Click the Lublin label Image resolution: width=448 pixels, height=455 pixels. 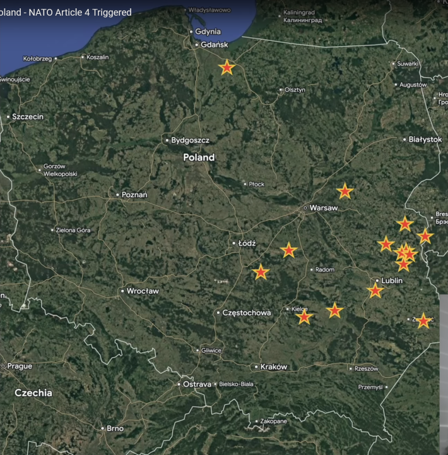click(392, 281)
